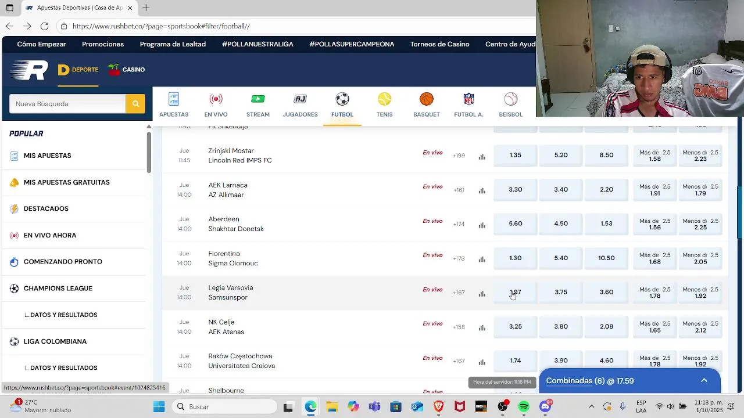Select draw odds 3.40 AEK Larnaca
This screenshot has height=418, width=744.
click(561, 189)
